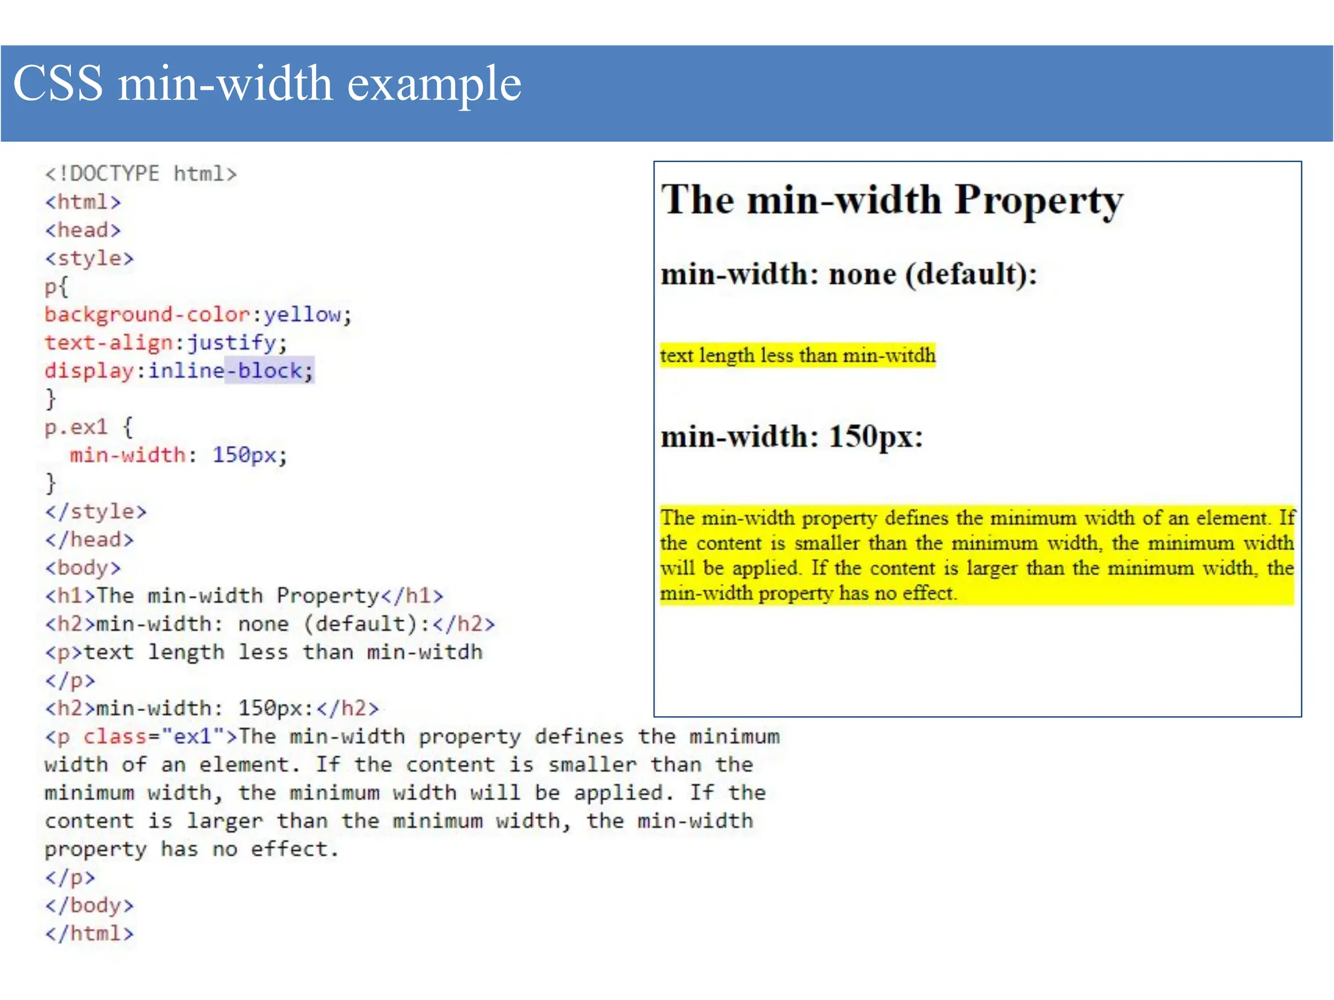
Task: Click the '<p>text length less than min-witdh' code line
Action: point(264,652)
